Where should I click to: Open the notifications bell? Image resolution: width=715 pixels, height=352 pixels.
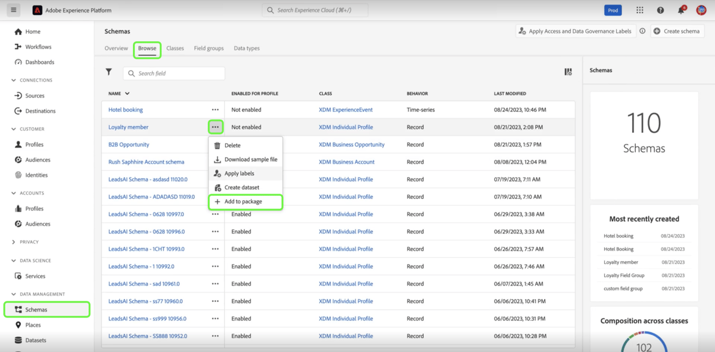pyautogui.click(x=679, y=10)
